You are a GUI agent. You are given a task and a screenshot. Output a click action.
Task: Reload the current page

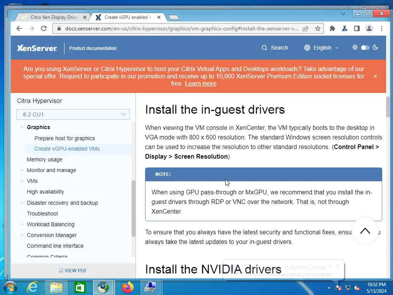click(x=44, y=28)
